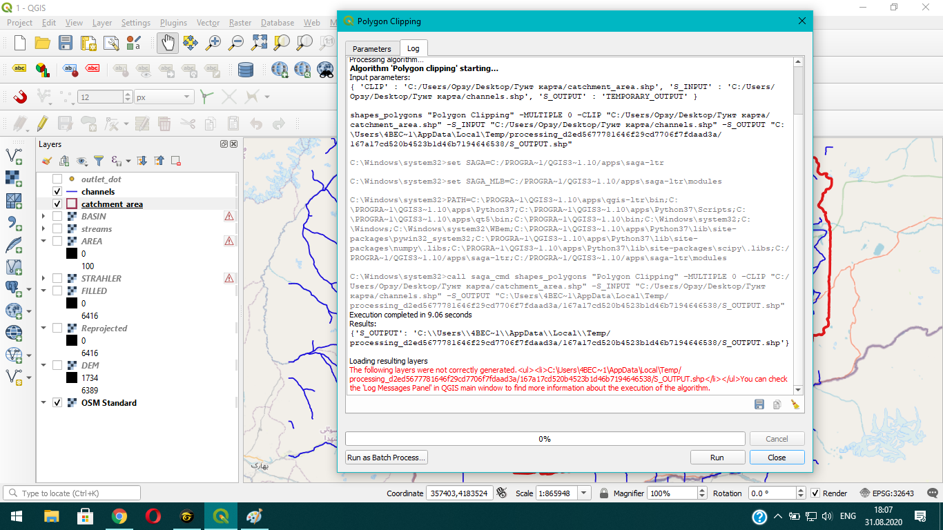Choose the Zoom Out magnifier tool
The width and height of the screenshot is (943, 530).
(x=236, y=43)
